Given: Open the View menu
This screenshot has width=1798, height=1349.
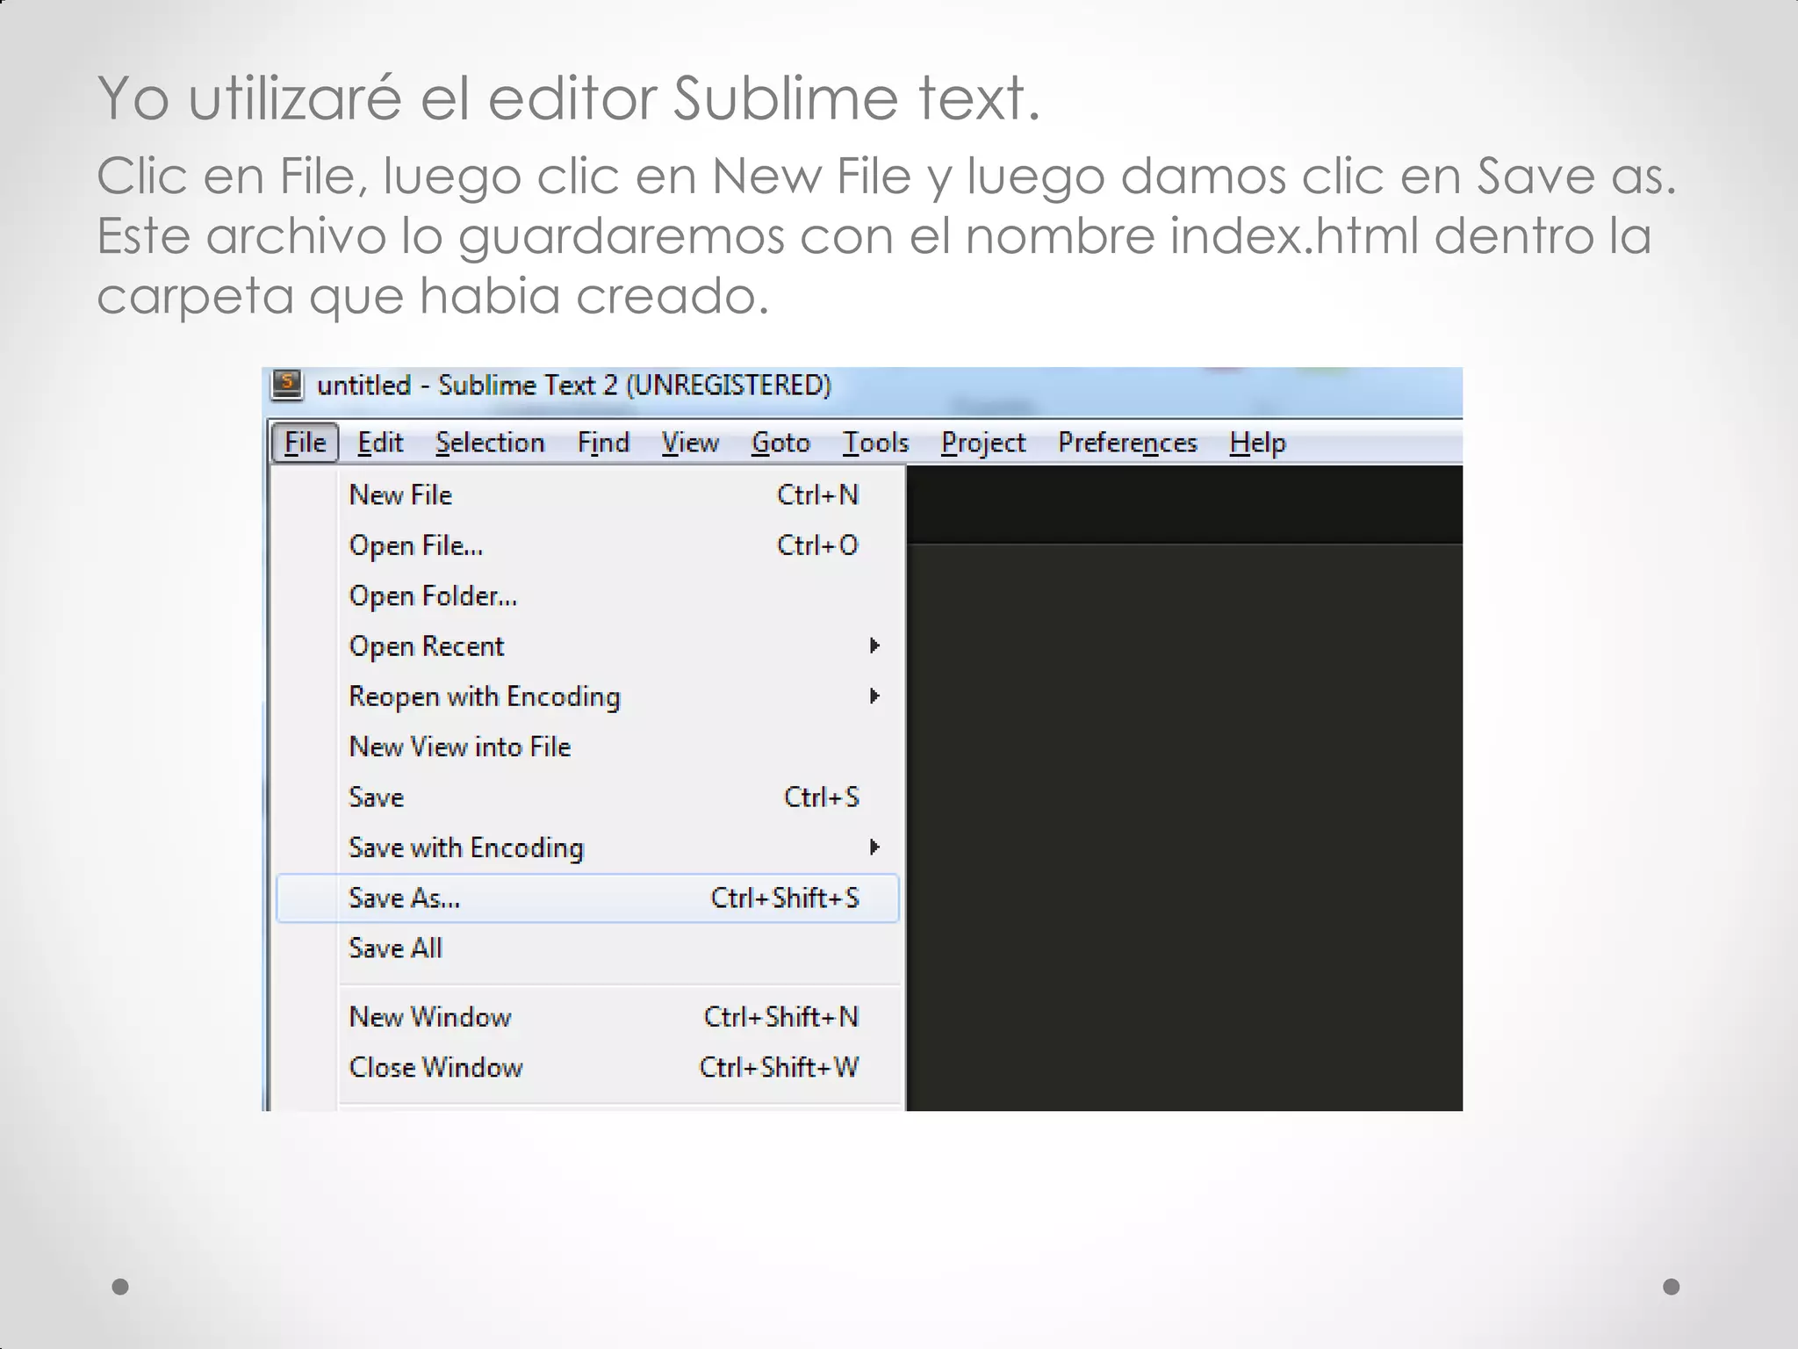Looking at the screenshot, I should [690, 443].
